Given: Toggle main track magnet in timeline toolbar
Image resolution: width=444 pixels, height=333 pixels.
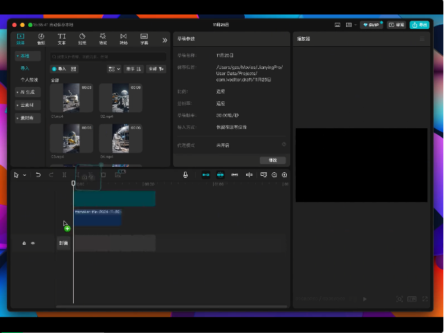Looking at the screenshot, I should [206, 175].
